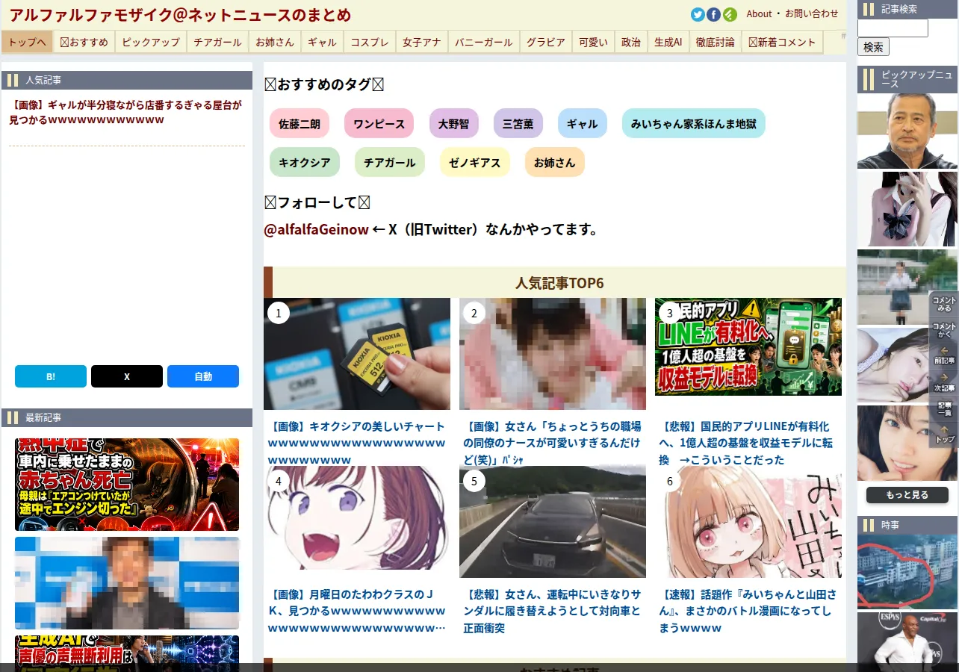
Task: Focus the 記事検索 search input field
Action: [893, 28]
